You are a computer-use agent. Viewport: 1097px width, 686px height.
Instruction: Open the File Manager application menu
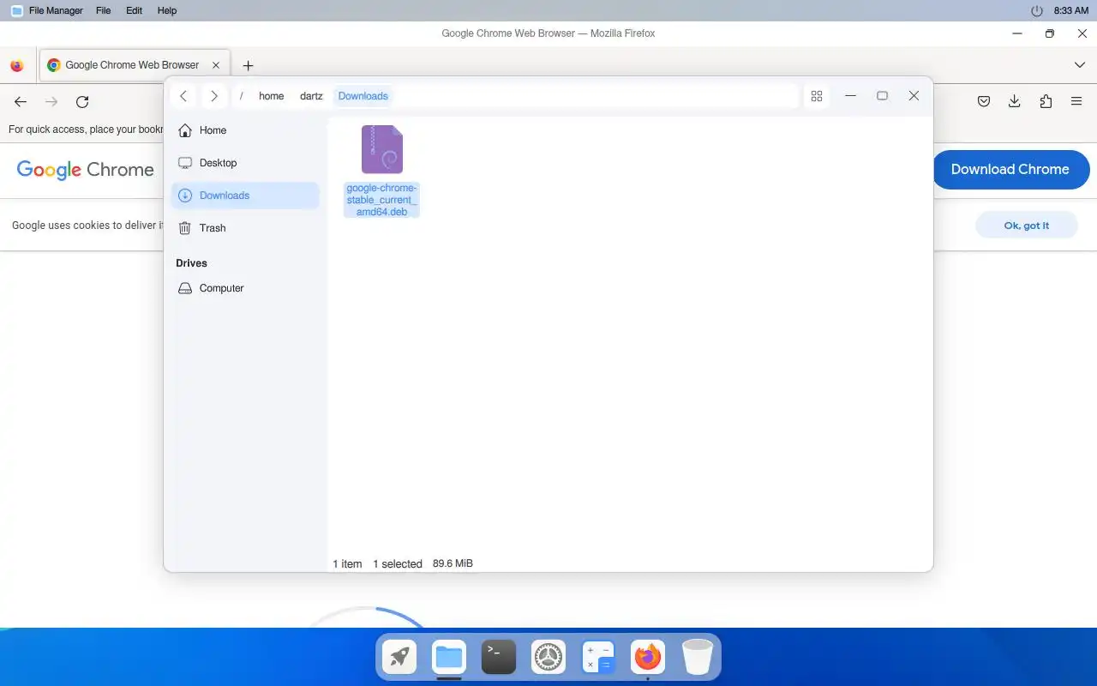[x=47, y=10]
